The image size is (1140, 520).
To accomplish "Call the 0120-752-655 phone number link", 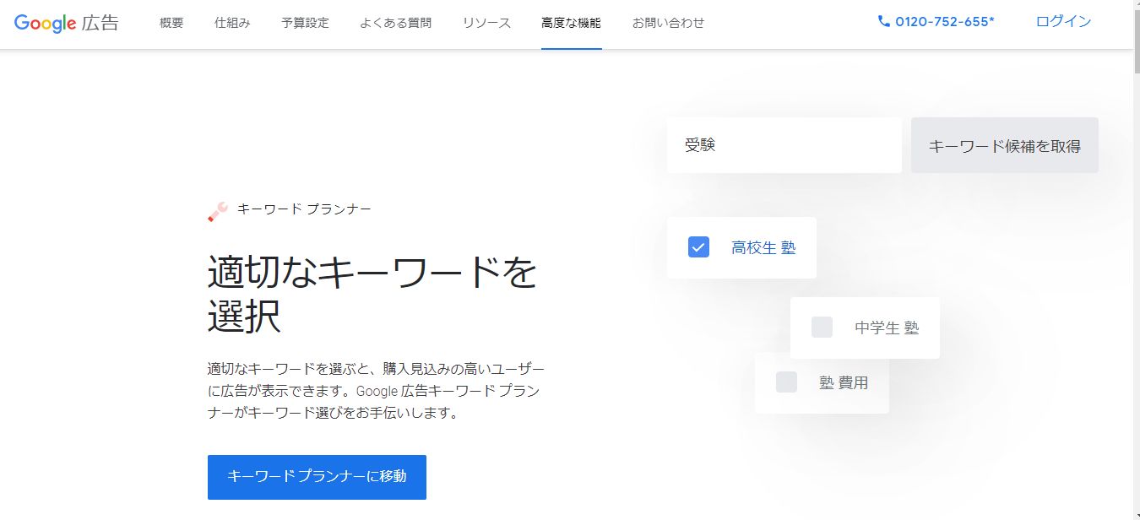I will (x=944, y=22).
